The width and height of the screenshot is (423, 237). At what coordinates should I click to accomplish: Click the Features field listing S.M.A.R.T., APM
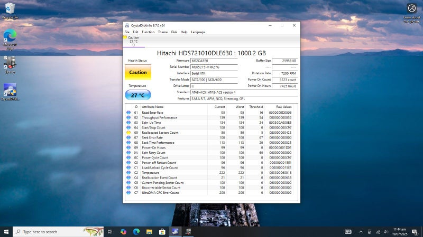click(244, 98)
